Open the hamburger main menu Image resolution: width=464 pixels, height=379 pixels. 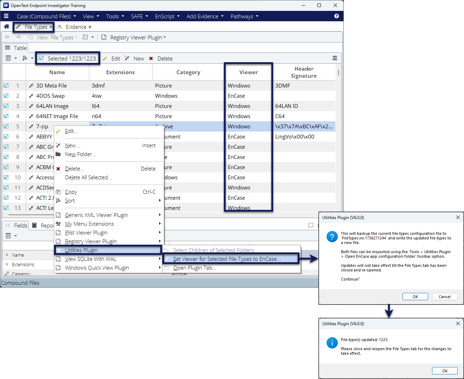click(6, 16)
